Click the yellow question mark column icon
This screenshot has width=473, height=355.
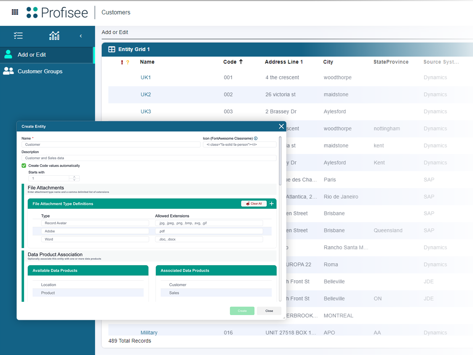pos(128,62)
